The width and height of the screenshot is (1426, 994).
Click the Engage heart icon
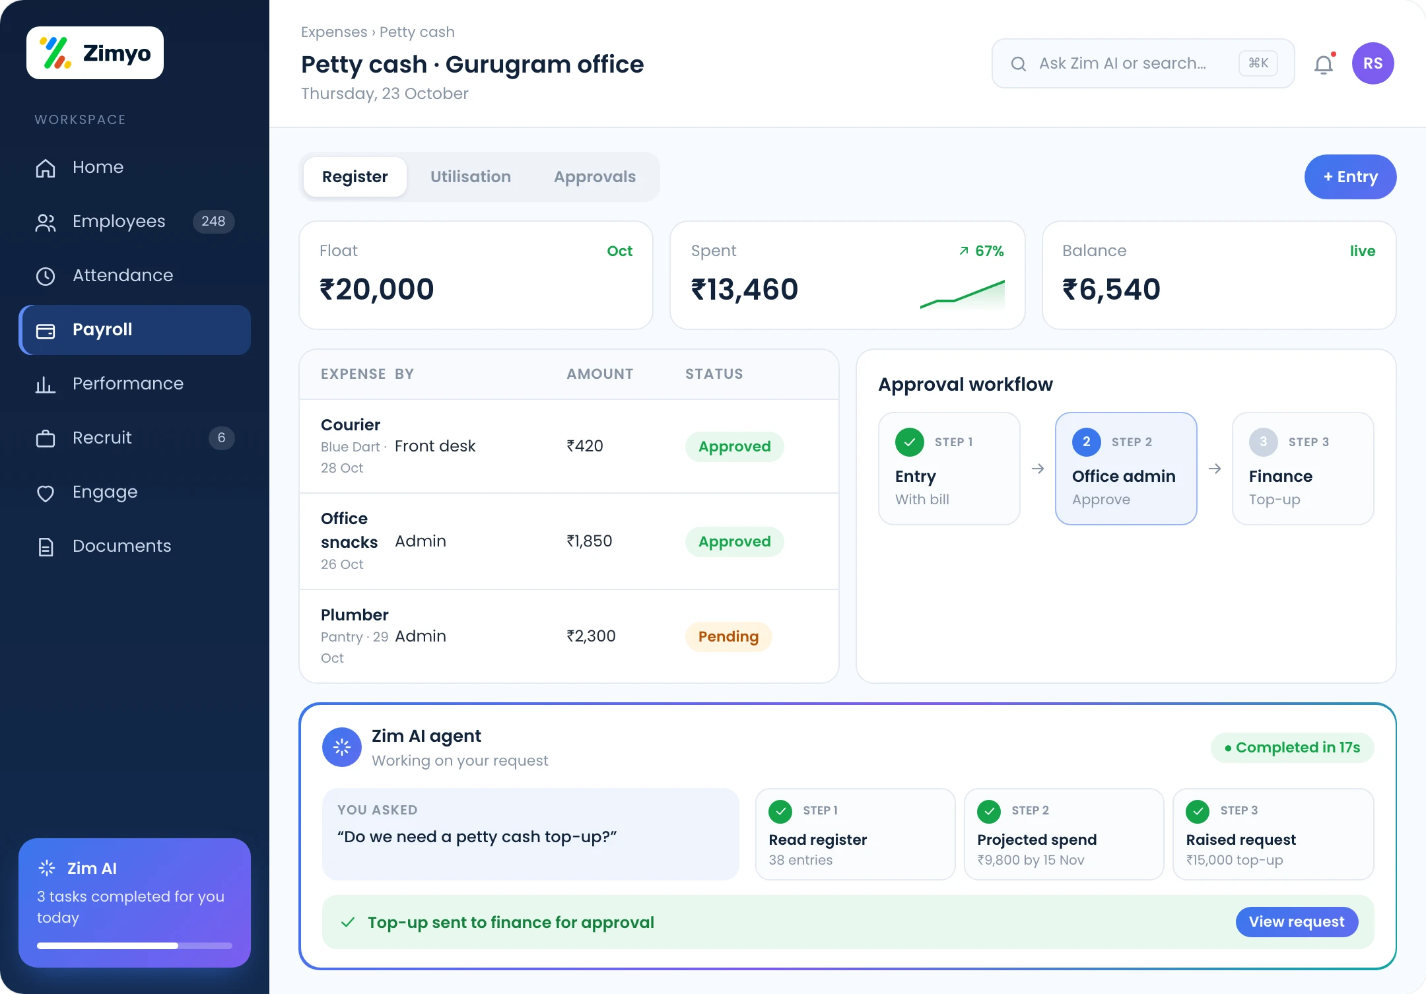point(46,493)
